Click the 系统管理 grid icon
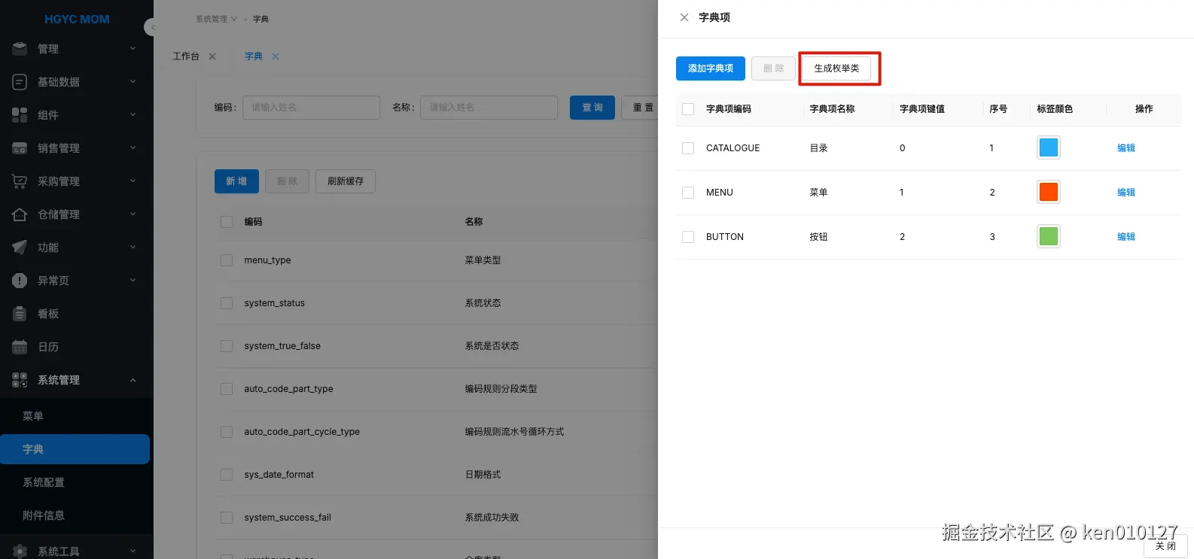Screen dimensions: 1194x559 click(x=20, y=380)
